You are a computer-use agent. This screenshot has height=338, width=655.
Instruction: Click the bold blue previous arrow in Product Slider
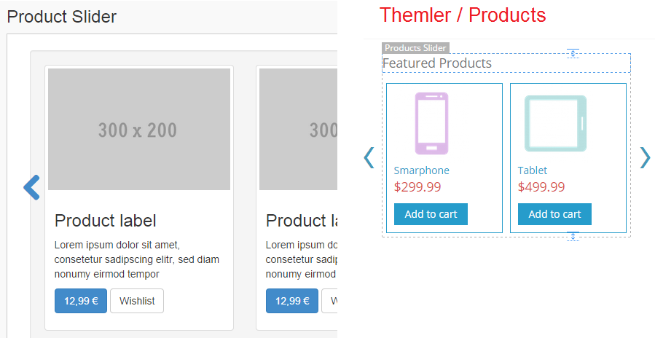[x=31, y=187]
